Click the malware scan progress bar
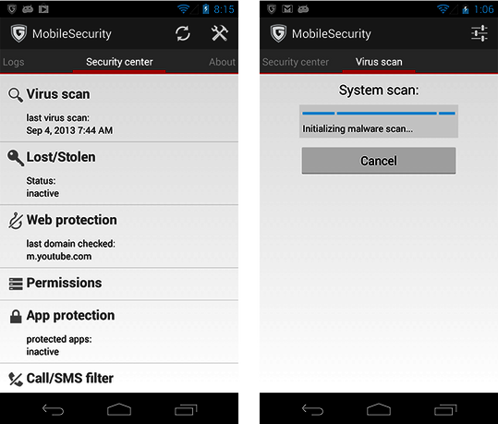498x424 pixels. pos(379,113)
